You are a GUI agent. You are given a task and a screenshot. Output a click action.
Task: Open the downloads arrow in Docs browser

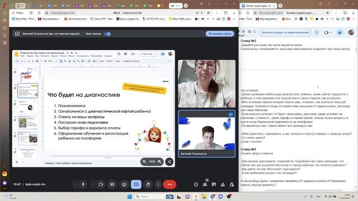(x=353, y=13)
